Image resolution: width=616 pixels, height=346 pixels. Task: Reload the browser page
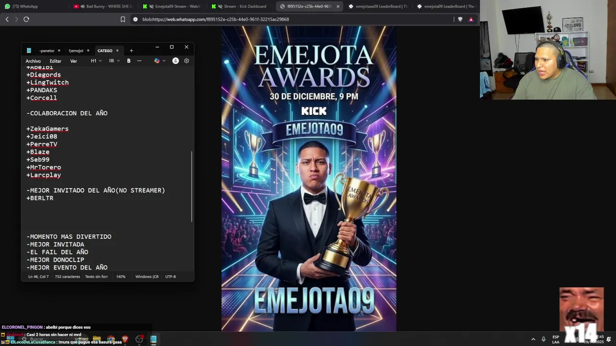click(x=26, y=19)
